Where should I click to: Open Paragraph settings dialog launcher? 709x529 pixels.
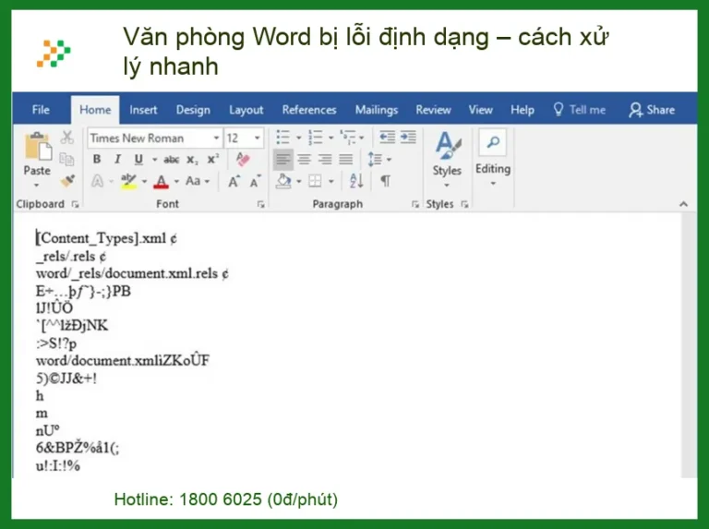pyautogui.click(x=415, y=204)
